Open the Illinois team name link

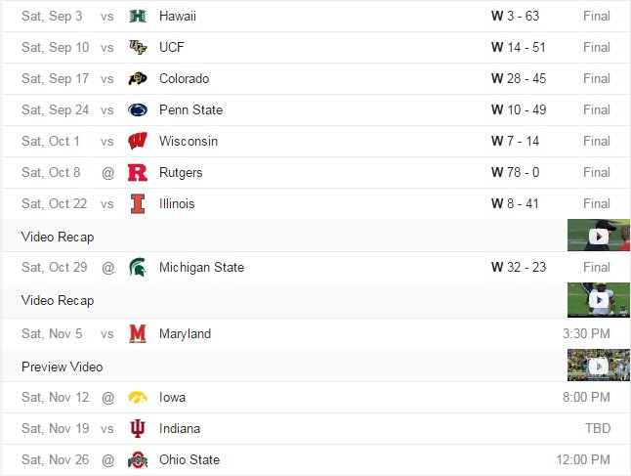tap(177, 203)
